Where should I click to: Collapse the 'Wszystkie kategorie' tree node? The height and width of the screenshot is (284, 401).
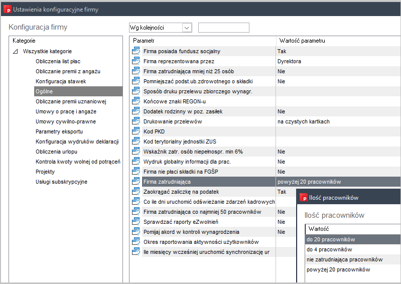pyautogui.click(x=15, y=51)
